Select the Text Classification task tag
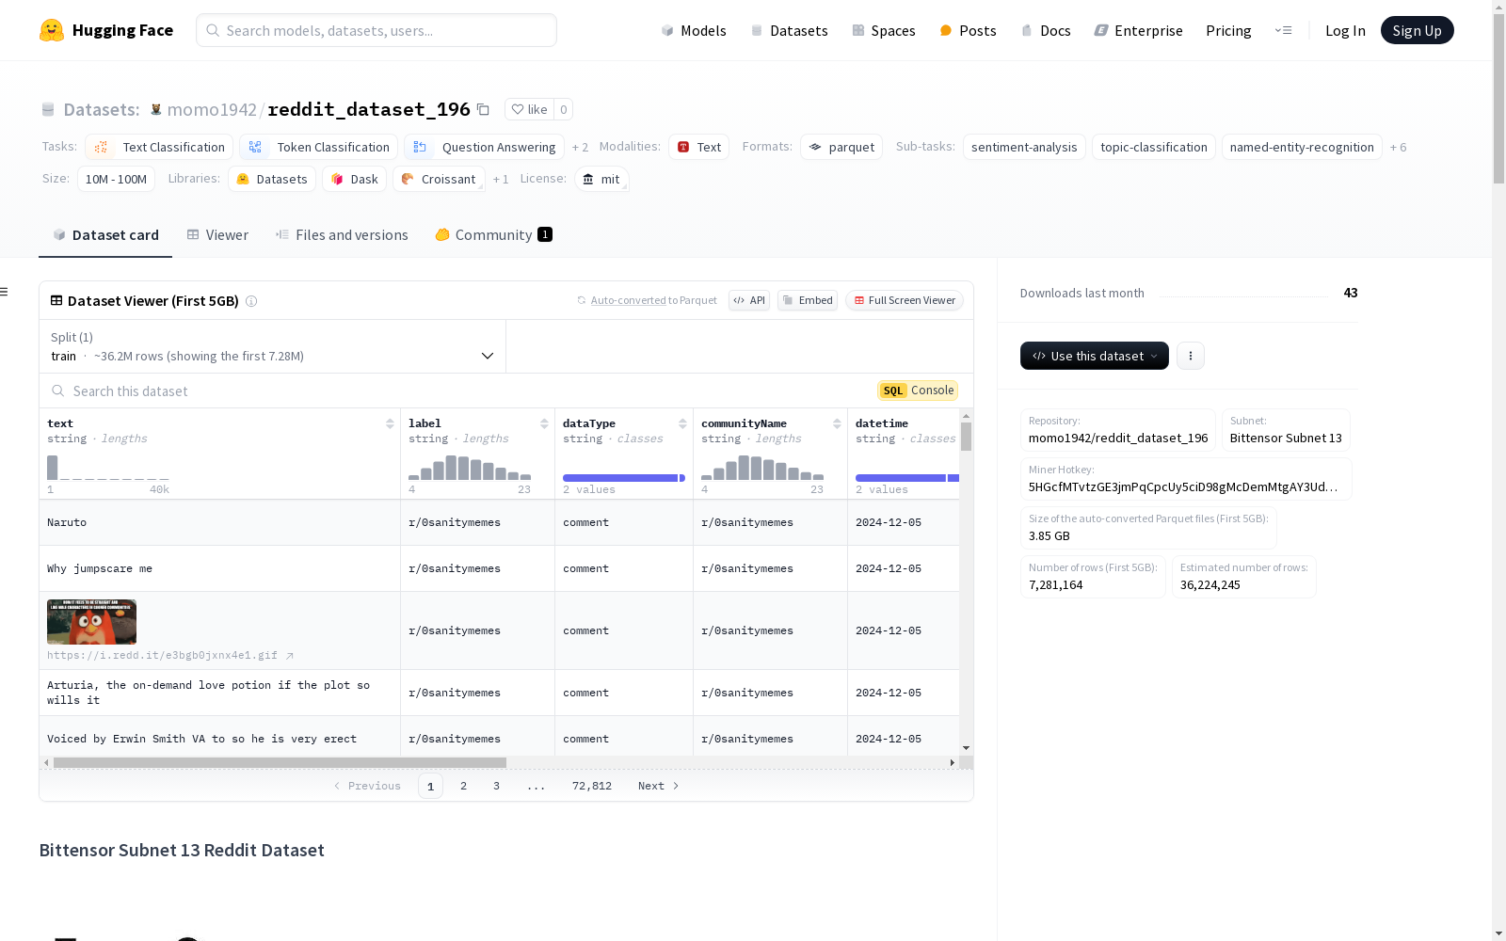 [x=159, y=147]
